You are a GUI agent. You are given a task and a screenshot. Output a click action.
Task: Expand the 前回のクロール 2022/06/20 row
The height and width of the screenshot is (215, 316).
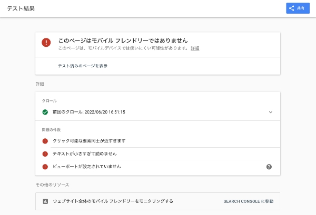pyautogui.click(x=157, y=112)
